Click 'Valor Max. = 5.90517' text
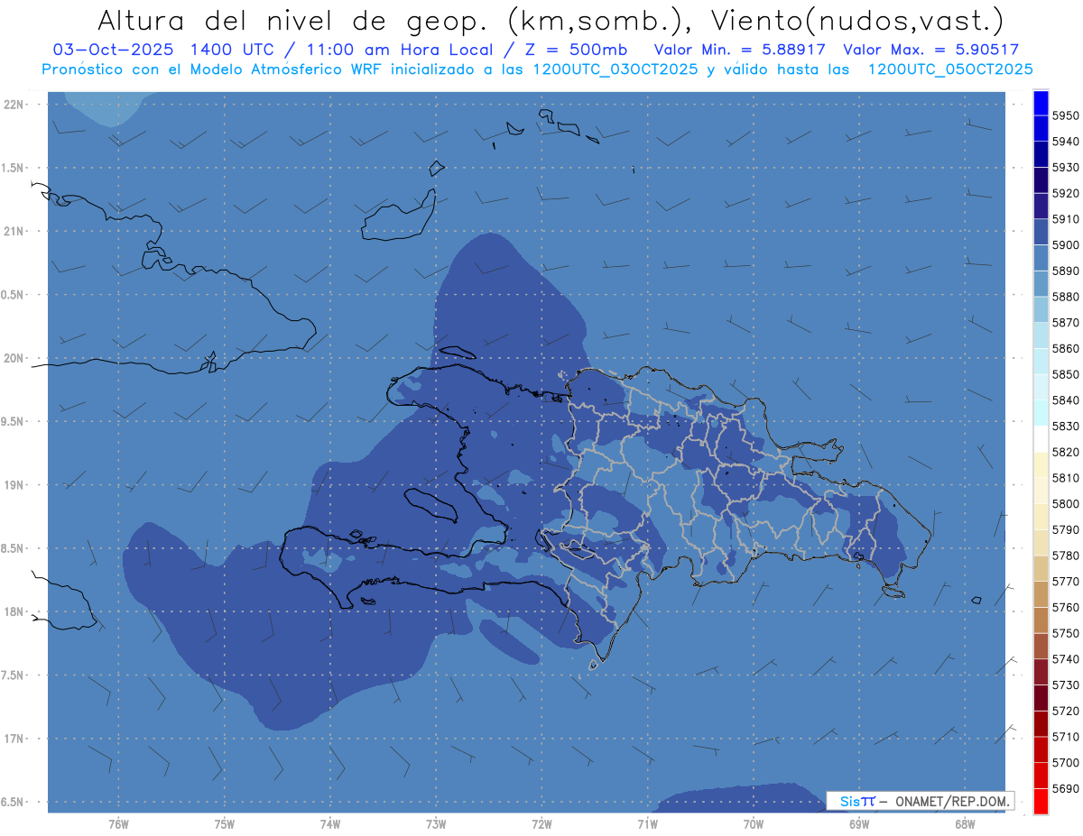Screen dimensions: 1083x836 pos(930,51)
